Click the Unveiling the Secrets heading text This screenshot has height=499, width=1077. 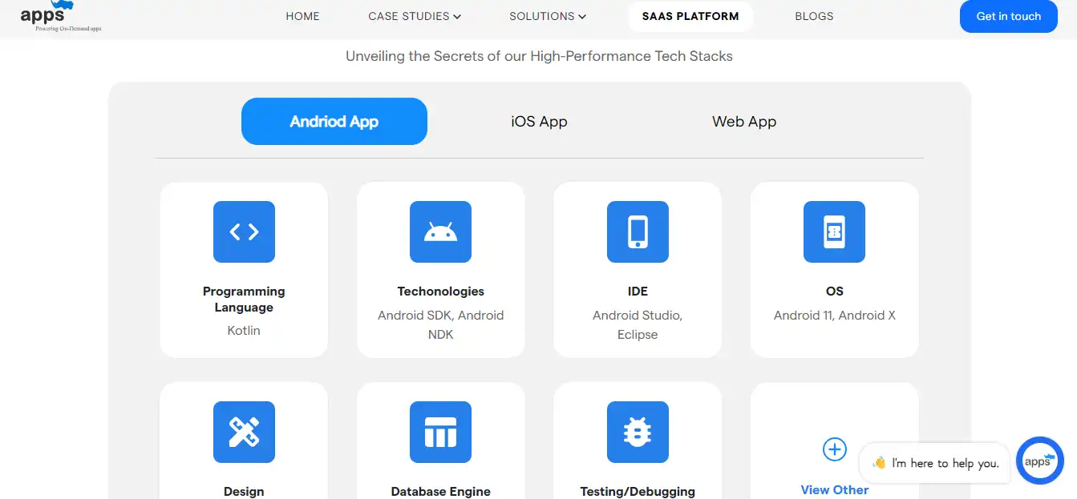(539, 56)
